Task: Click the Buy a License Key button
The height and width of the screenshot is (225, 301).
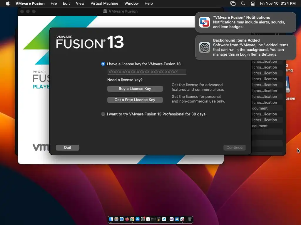Action: (135, 88)
